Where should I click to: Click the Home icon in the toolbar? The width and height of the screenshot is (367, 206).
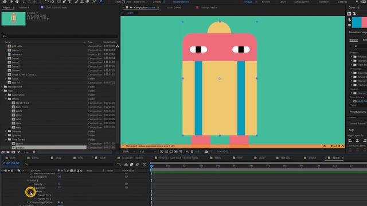[x=5, y=1]
